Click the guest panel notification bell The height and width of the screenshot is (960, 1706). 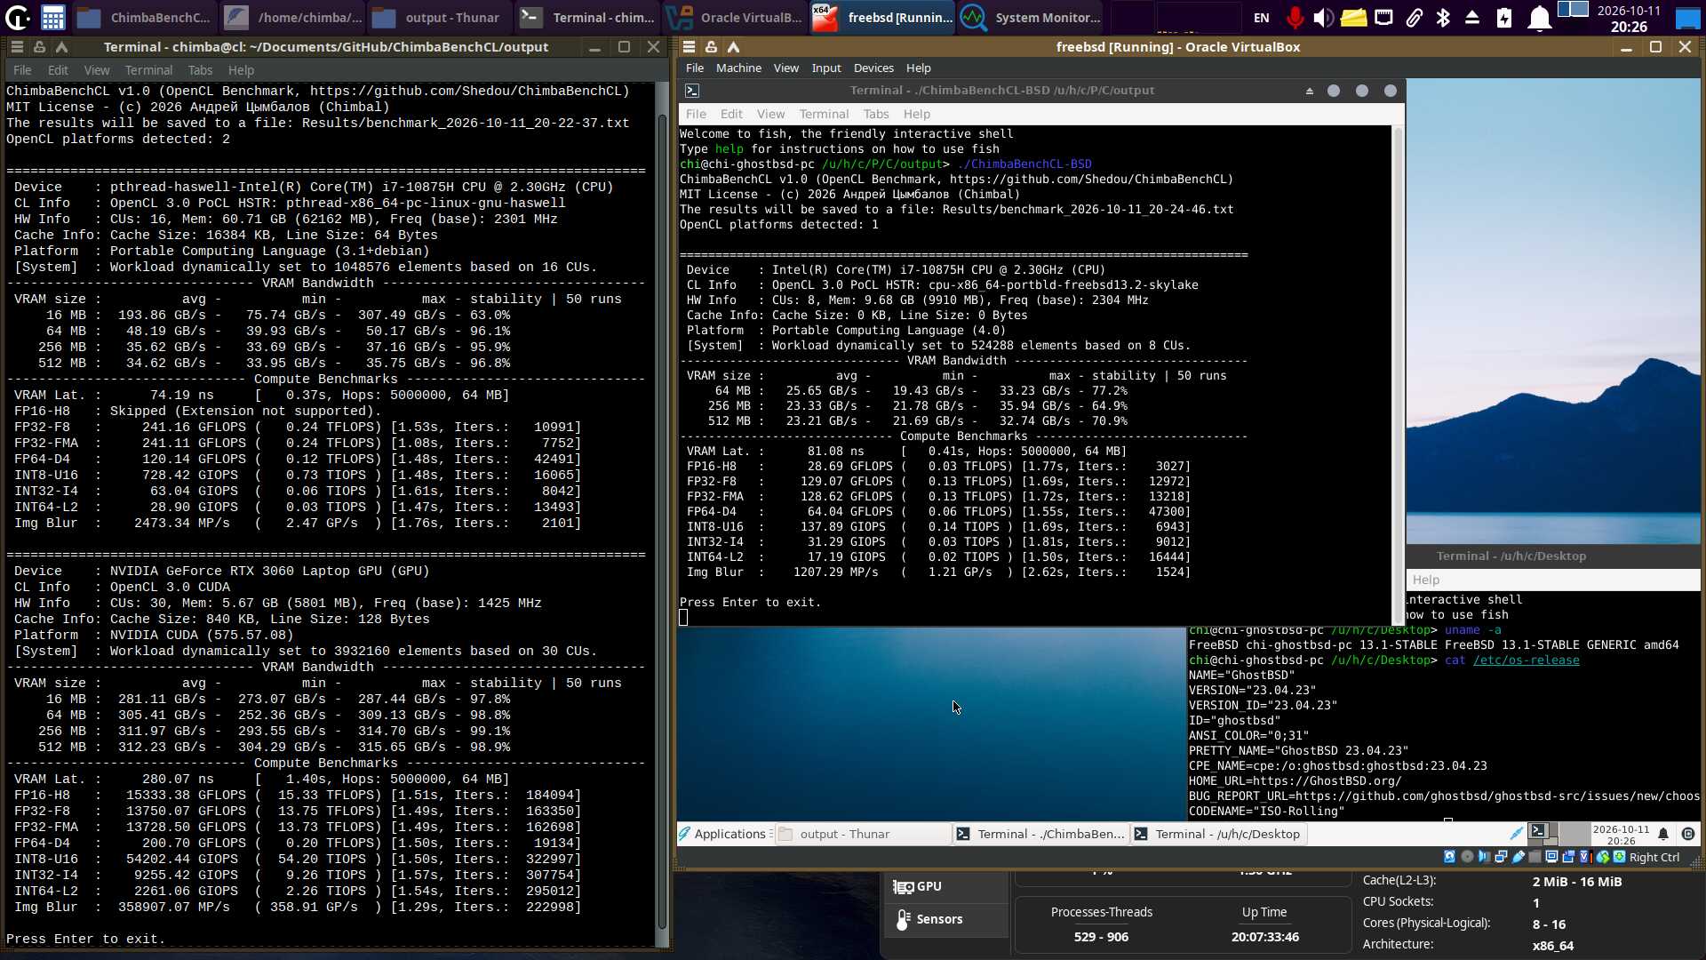tap(1663, 834)
